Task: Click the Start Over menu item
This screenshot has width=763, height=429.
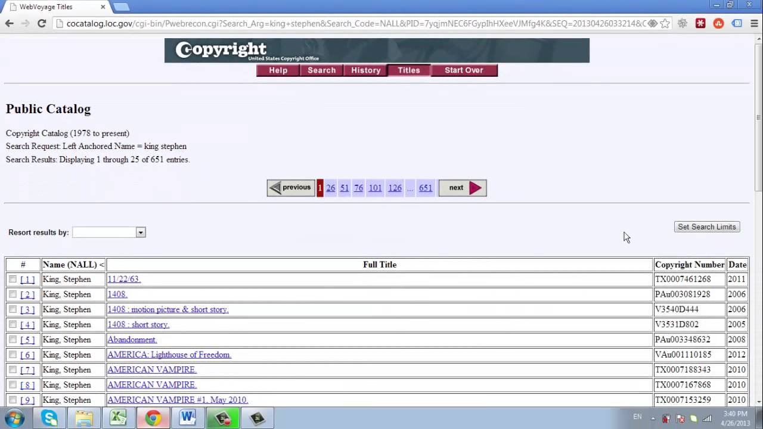Action: pyautogui.click(x=464, y=70)
